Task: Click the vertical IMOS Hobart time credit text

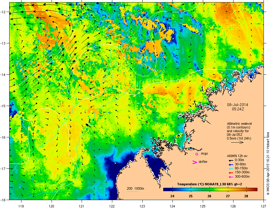Action: (x=268, y=164)
